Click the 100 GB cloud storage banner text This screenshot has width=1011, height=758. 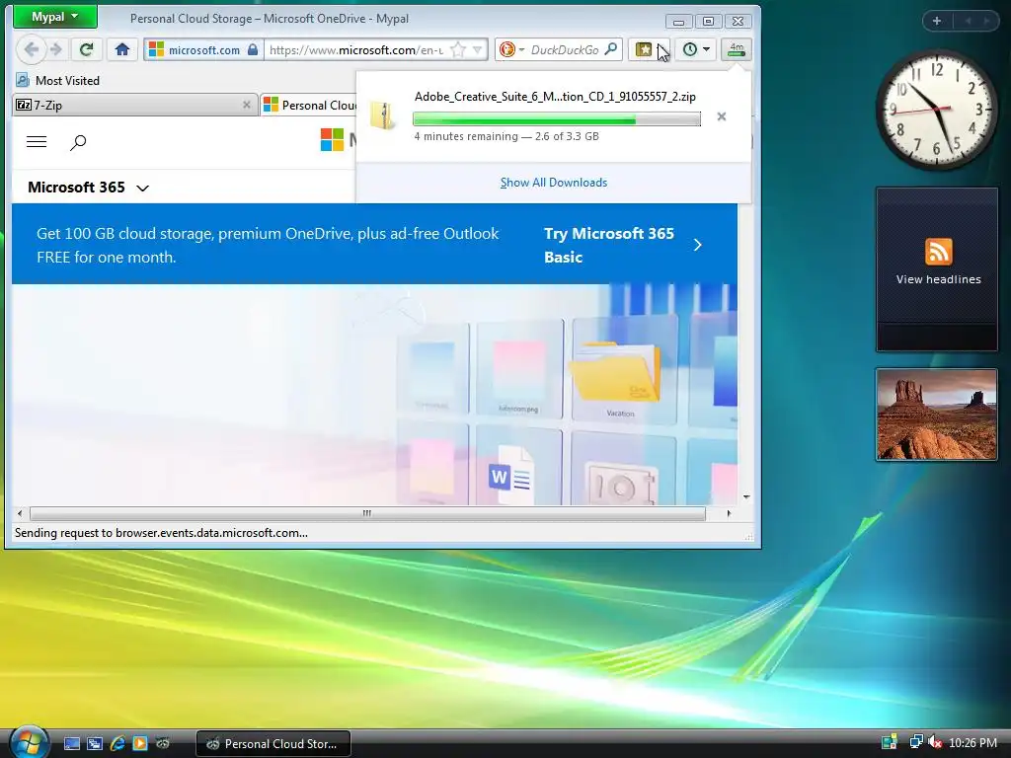click(268, 245)
